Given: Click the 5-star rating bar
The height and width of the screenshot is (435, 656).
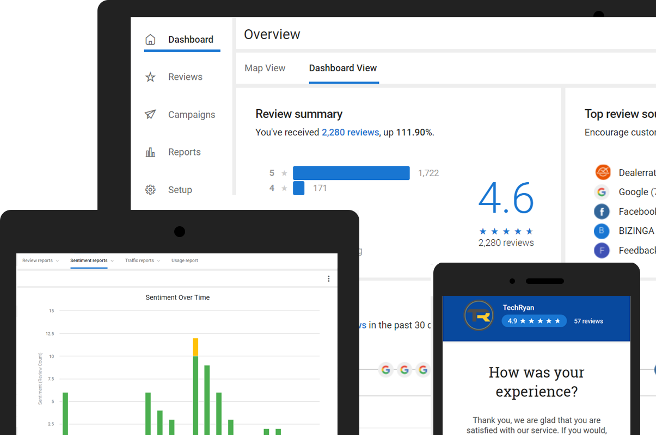Looking at the screenshot, I should point(351,173).
